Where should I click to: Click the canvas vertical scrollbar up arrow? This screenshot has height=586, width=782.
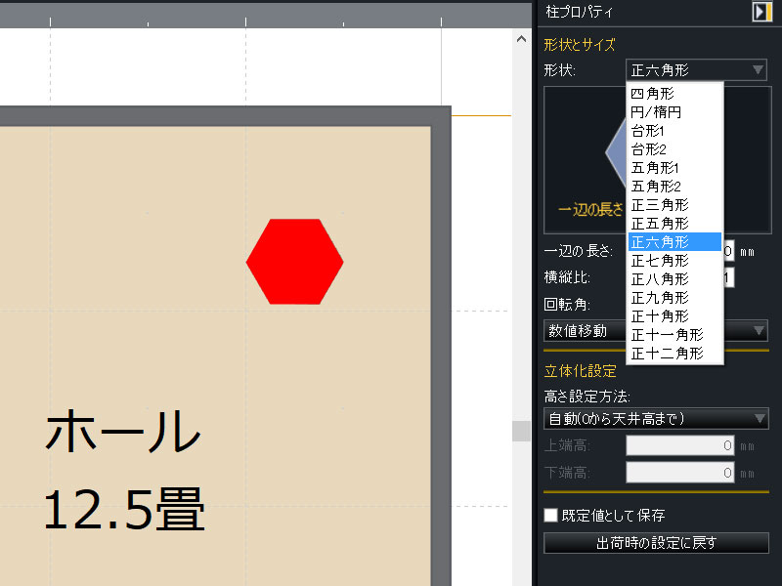click(x=520, y=39)
